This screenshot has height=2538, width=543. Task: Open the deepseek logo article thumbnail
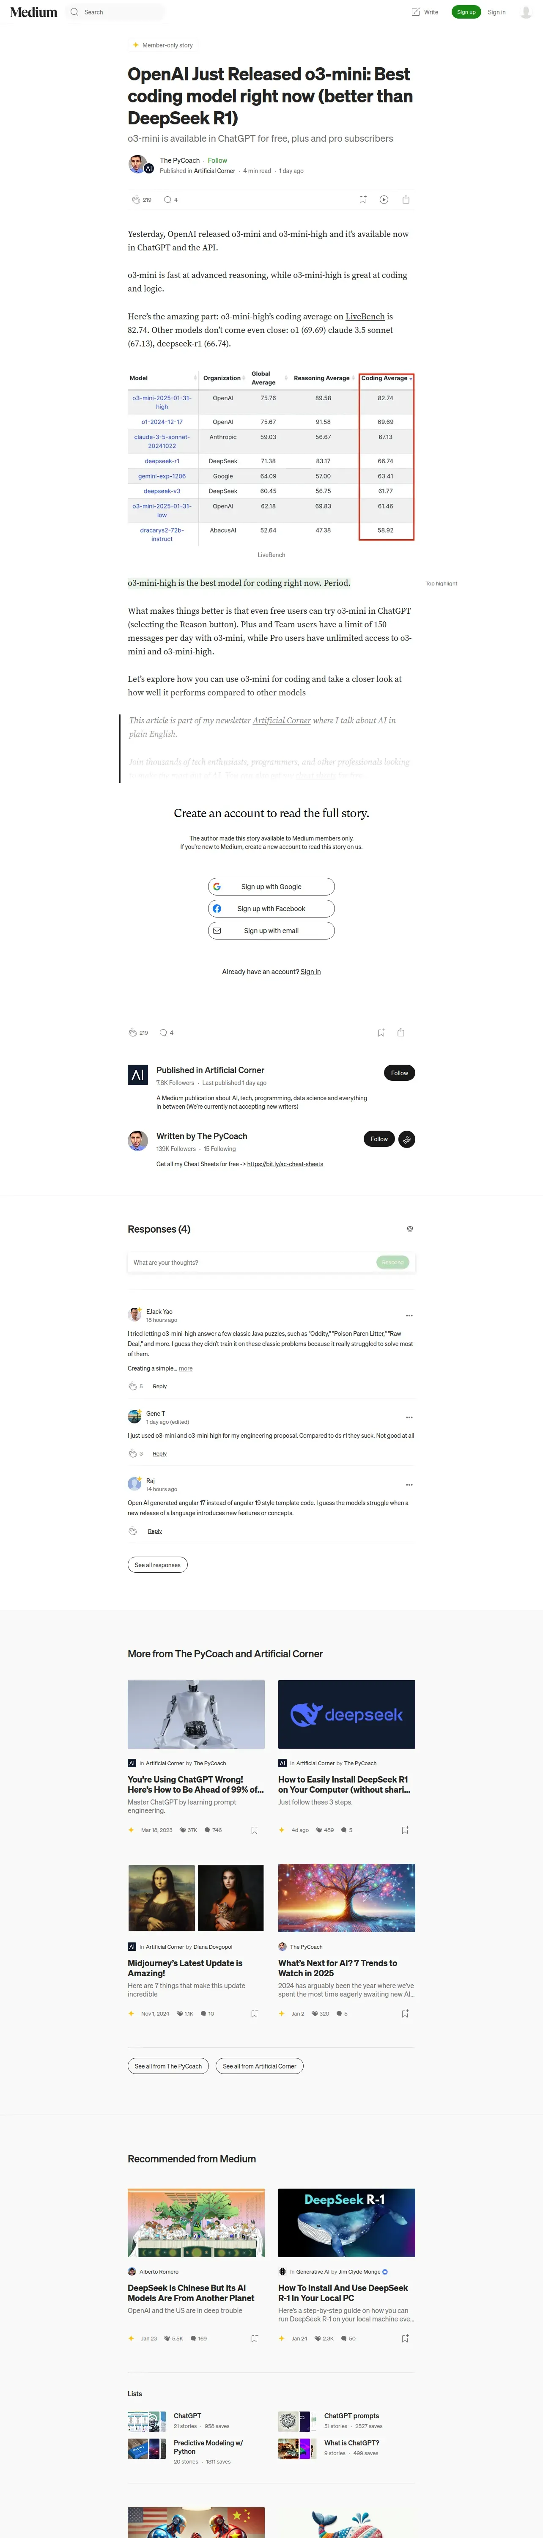click(x=346, y=1714)
